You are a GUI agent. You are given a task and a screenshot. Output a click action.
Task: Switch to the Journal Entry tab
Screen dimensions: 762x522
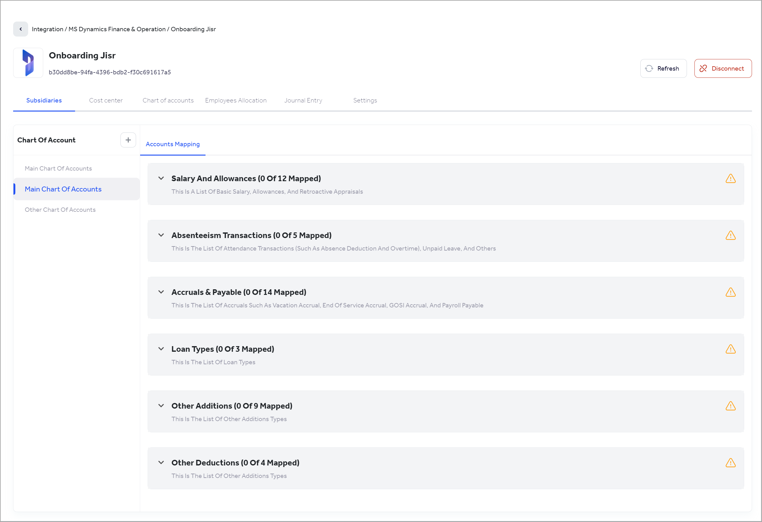click(303, 100)
